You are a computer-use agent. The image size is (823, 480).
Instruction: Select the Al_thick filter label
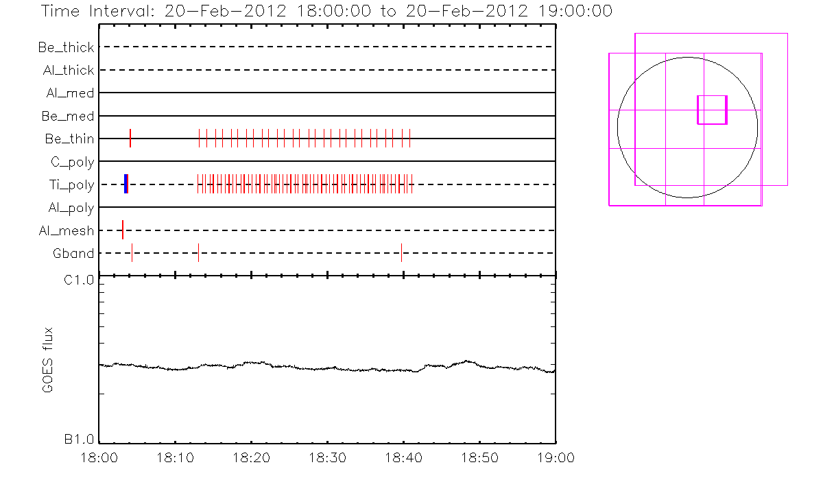pyautogui.click(x=67, y=70)
